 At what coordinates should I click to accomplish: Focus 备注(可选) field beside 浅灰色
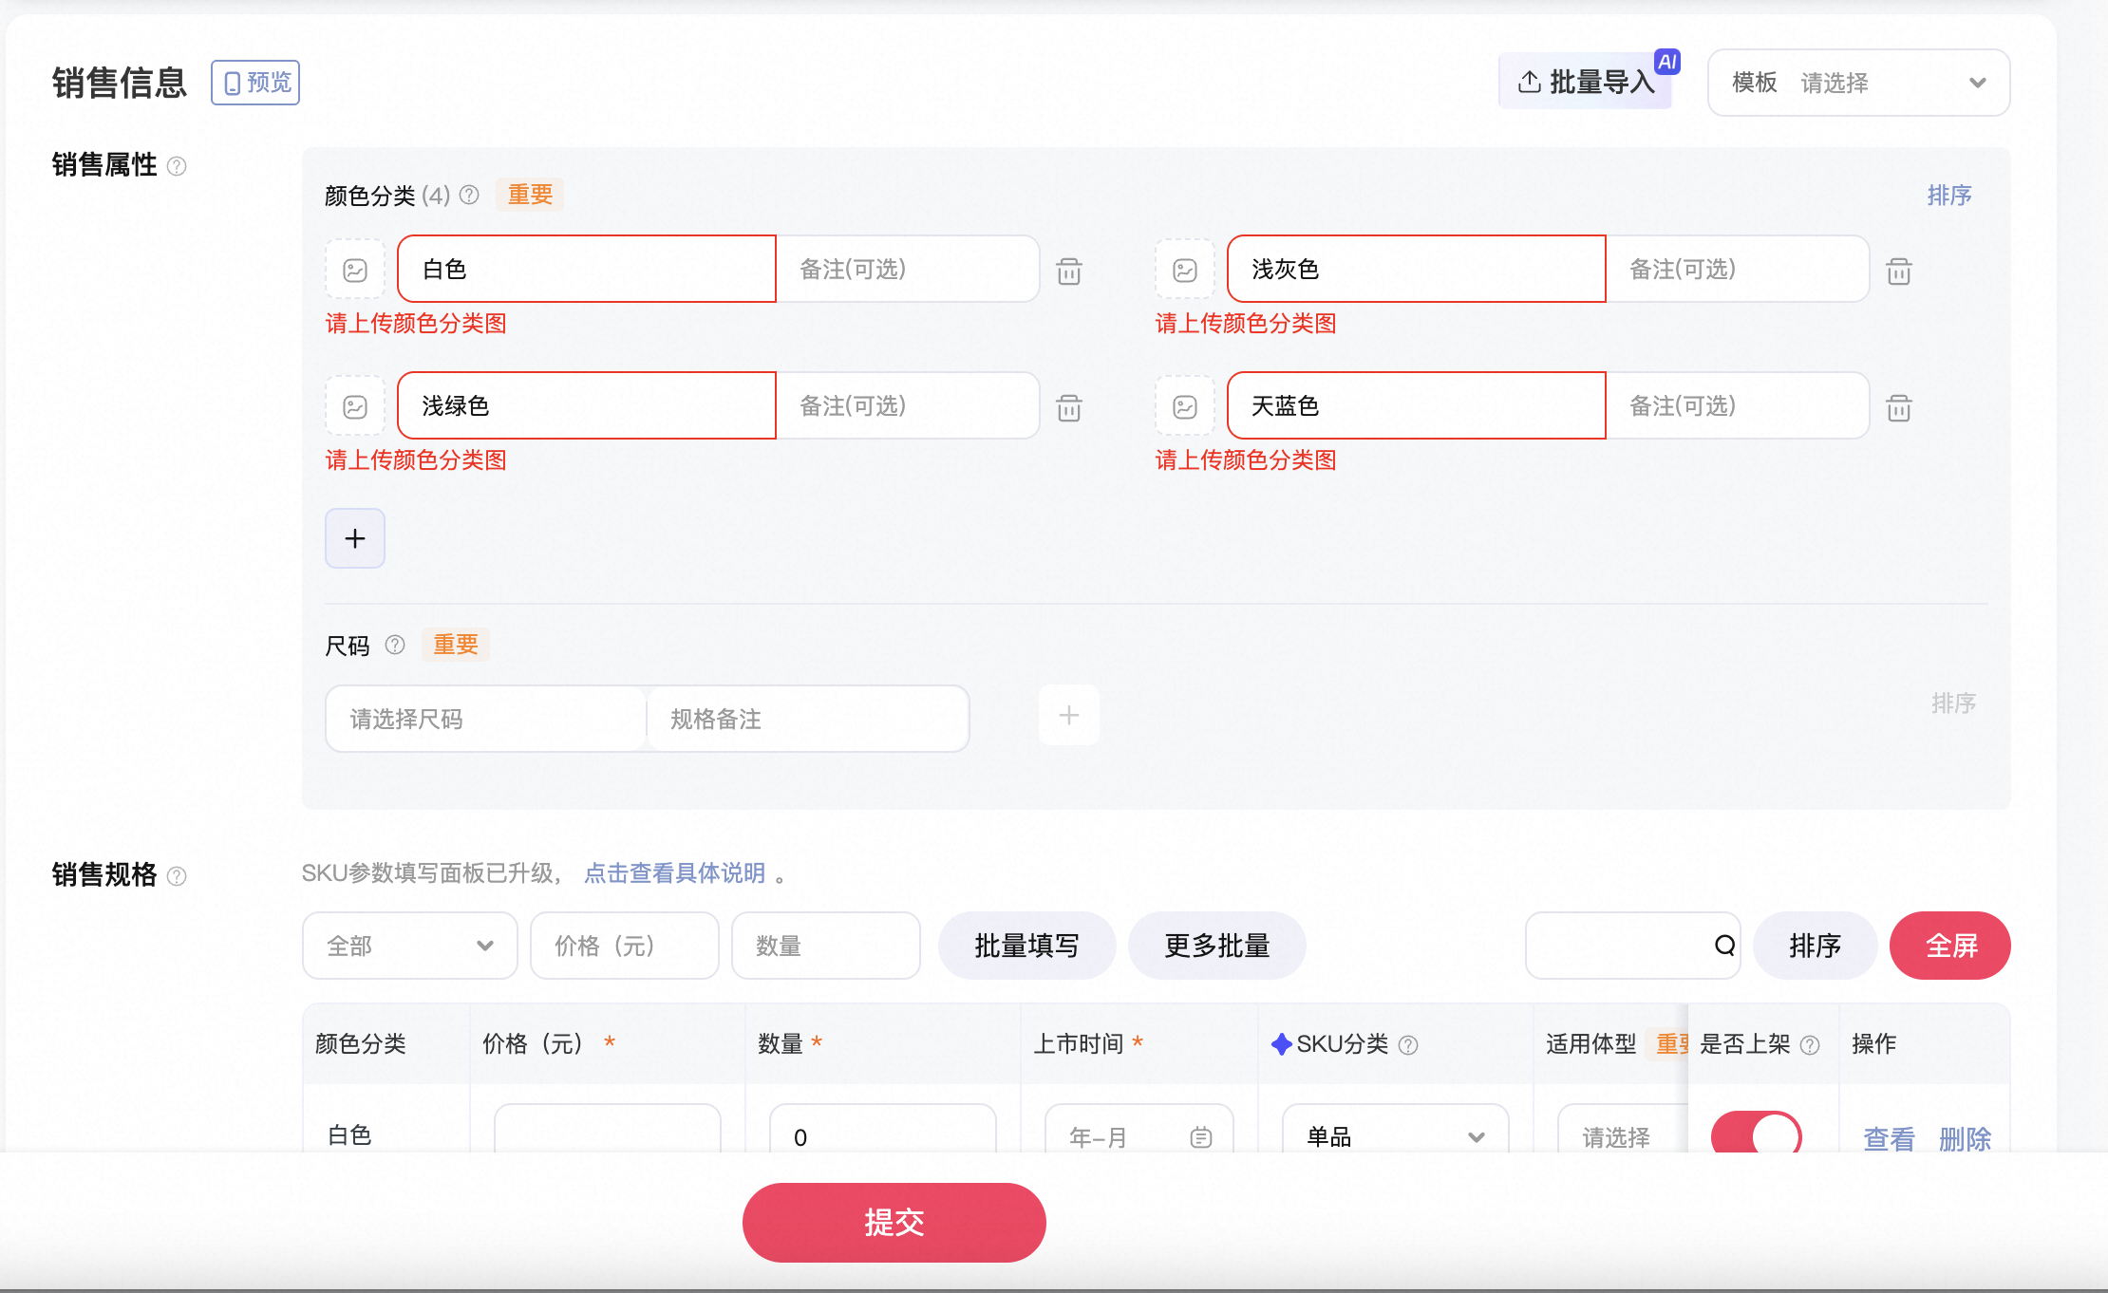[1738, 269]
